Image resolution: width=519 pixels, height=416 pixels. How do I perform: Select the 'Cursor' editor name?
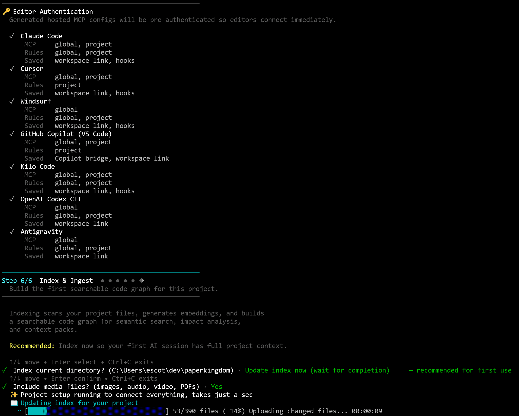pos(32,69)
